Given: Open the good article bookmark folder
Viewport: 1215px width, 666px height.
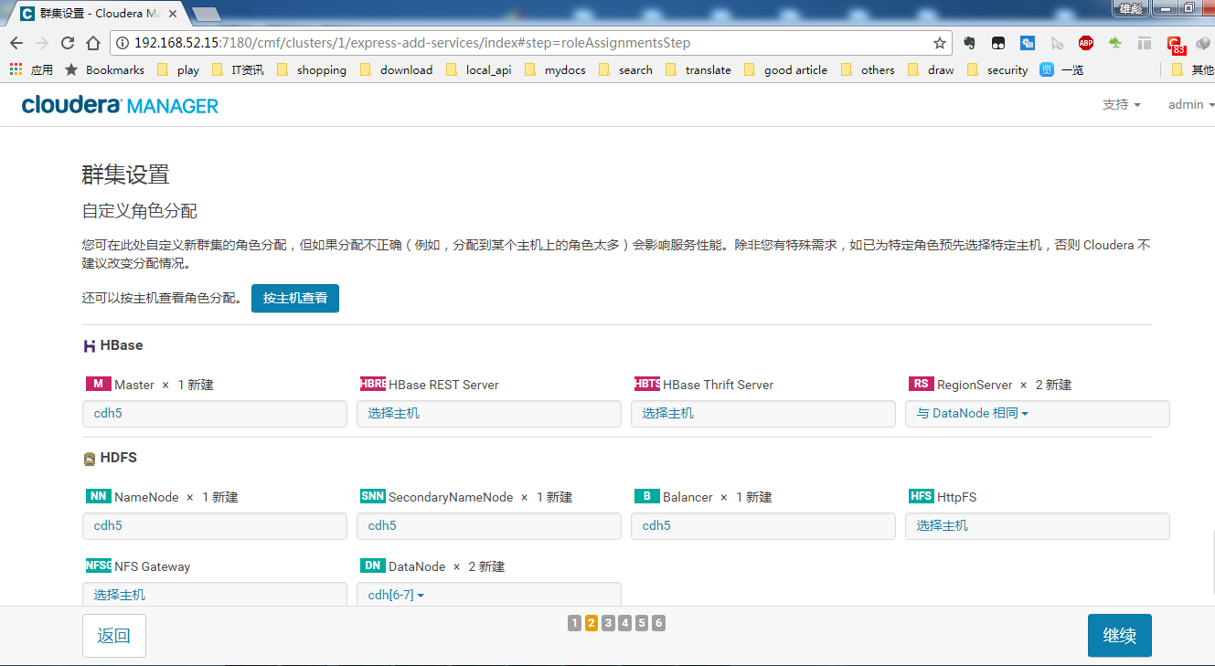Looking at the screenshot, I should click(x=786, y=69).
